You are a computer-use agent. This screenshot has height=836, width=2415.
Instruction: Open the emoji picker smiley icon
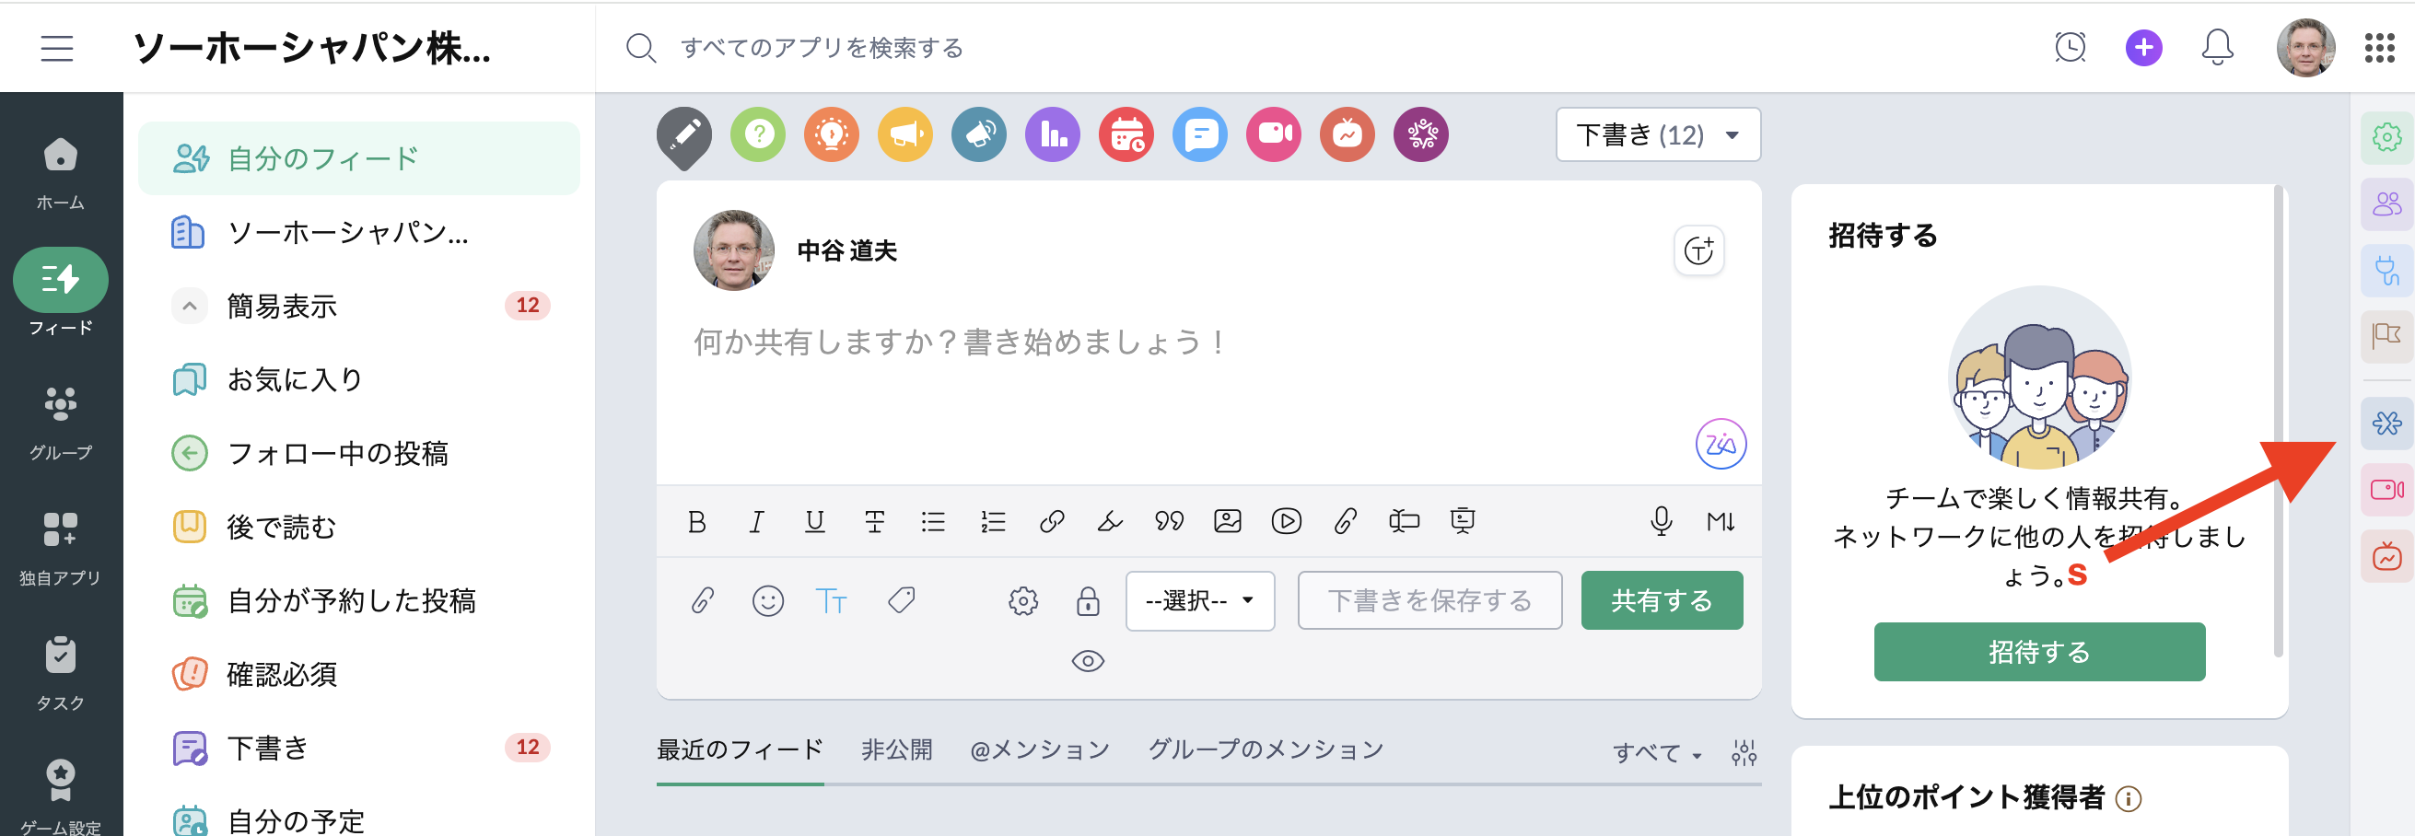click(x=768, y=600)
